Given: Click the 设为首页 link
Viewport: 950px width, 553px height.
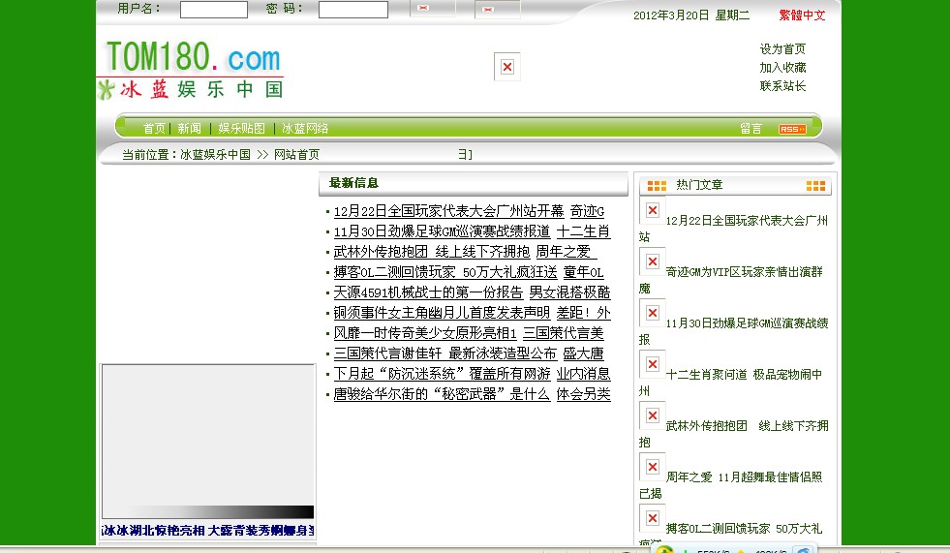Looking at the screenshot, I should [x=782, y=49].
